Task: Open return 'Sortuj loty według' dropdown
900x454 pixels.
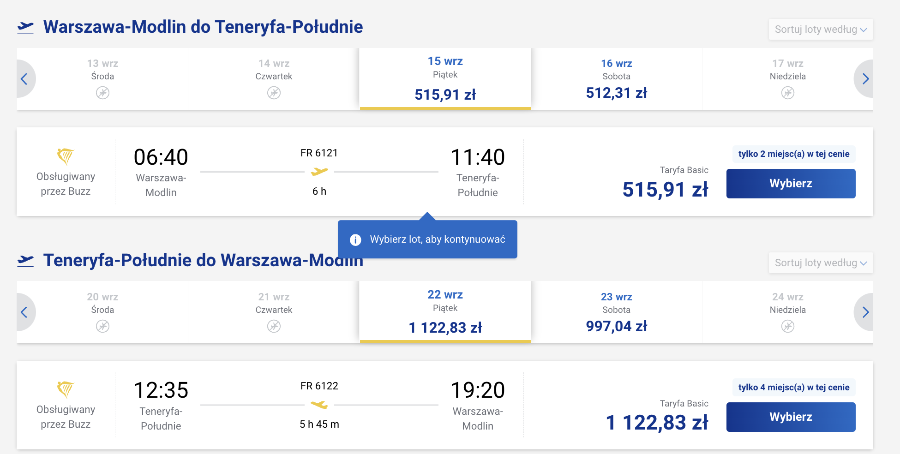Action: (x=821, y=263)
